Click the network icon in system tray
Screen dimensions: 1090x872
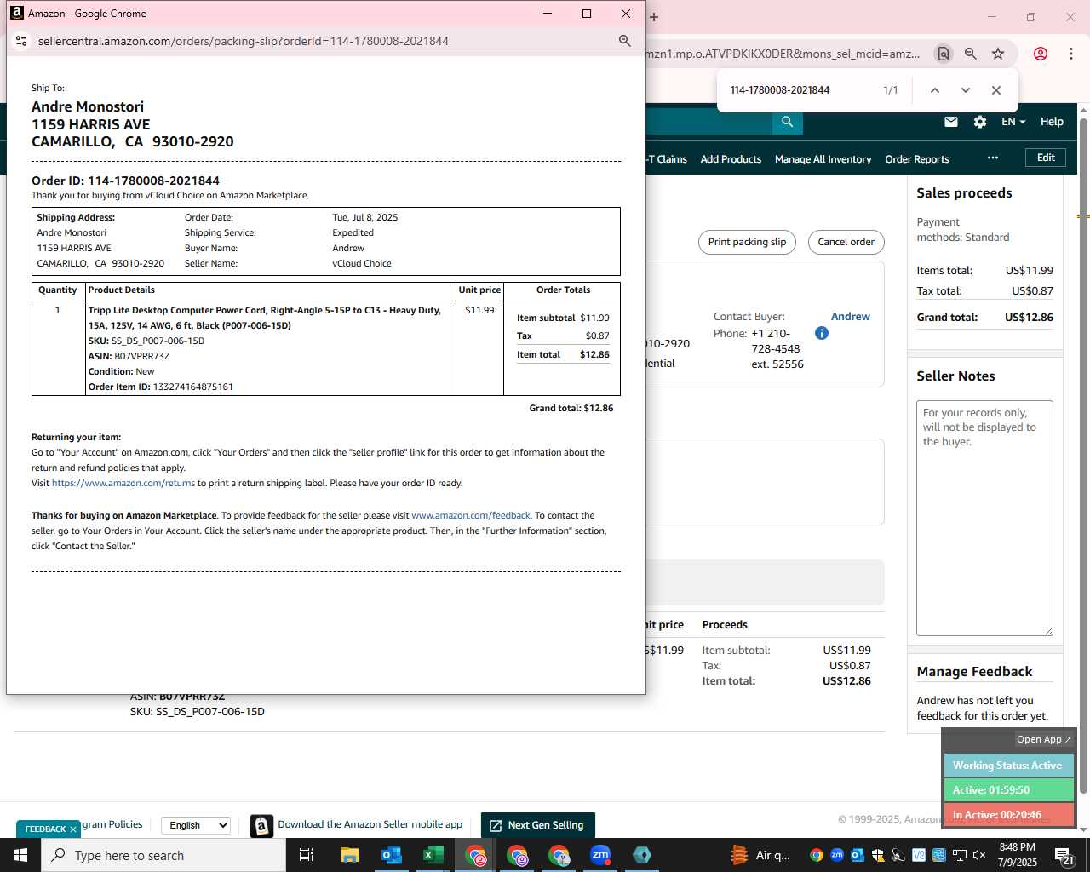coord(959,855)
